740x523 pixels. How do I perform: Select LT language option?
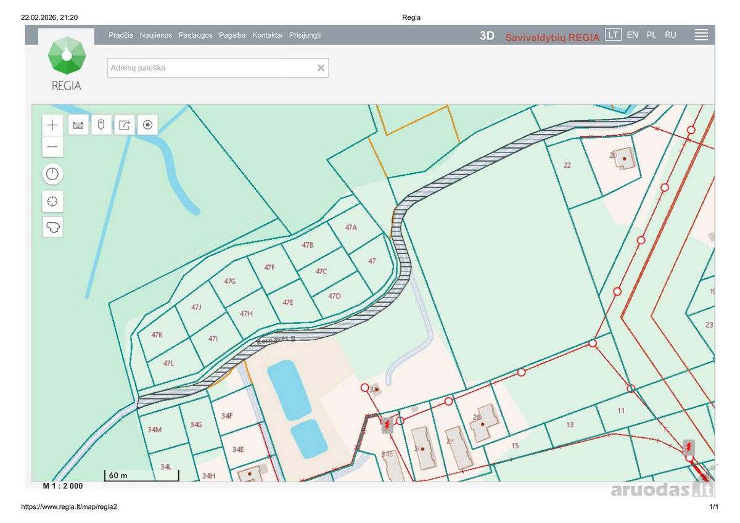[x=613, y=35]
